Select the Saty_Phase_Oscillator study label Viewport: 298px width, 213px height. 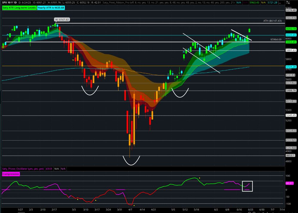point(23,169)
